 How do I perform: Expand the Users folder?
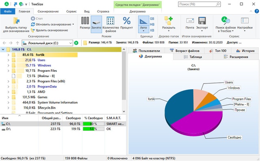[x=8, y=60]
